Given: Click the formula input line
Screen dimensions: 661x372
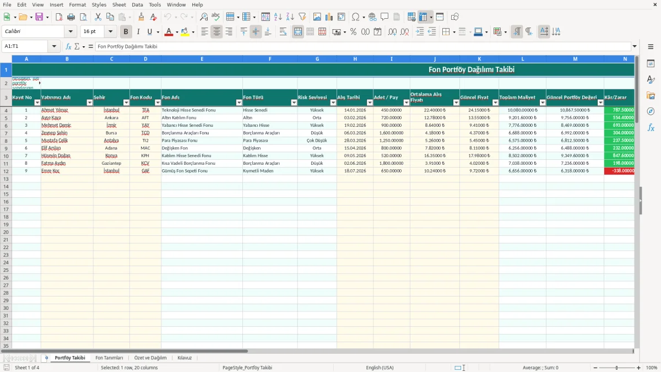Looking at the screenshot, I should tap(363, 46).
